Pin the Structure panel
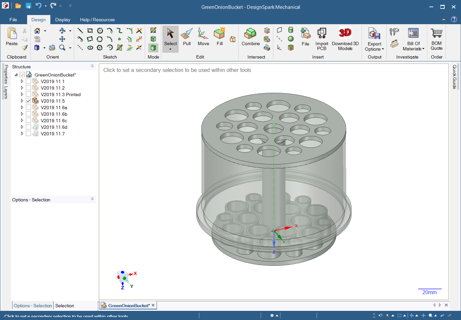 pyautogui.click(x=92, y=66)
